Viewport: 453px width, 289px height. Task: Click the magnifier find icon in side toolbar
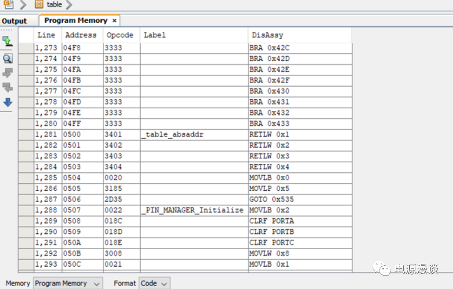click(x=7, y=58)
